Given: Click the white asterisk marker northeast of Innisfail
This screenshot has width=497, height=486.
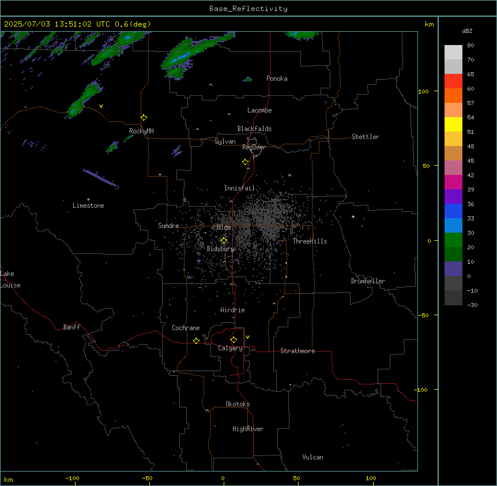Looking at the screenshot, I should pos(289,175).
